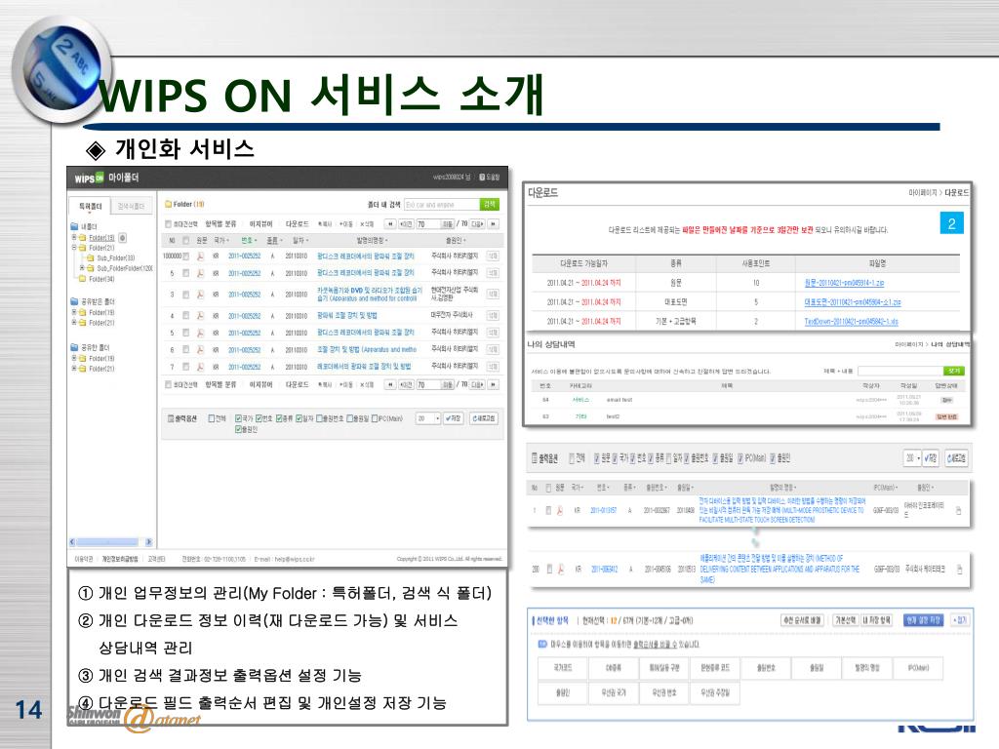Screen dimensions: 999x749
Task: Go to first page in top pager
Action: coord(390,224)
